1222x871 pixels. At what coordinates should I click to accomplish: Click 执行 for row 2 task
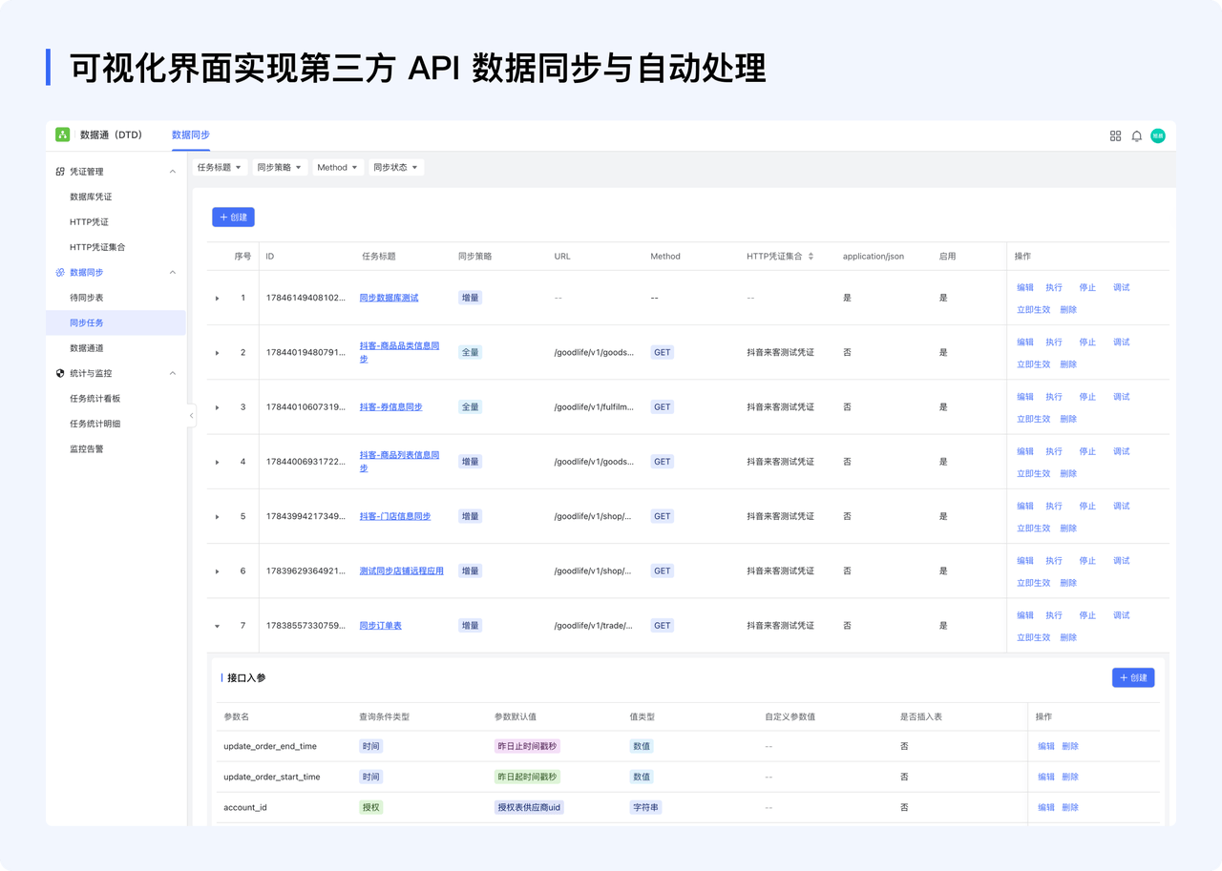coord(1054,342)
